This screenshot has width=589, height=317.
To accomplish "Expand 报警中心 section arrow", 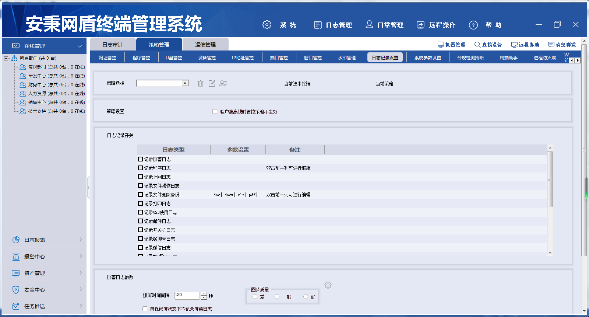I will coord(81,256).
